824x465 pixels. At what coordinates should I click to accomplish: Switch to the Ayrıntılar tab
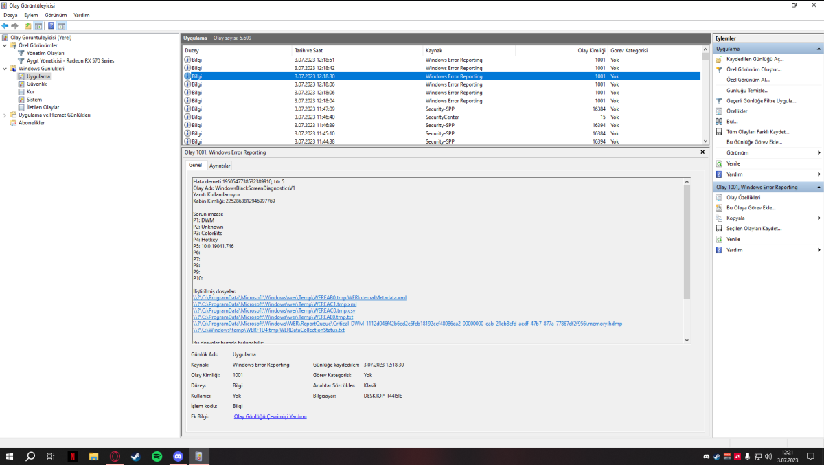220,166
